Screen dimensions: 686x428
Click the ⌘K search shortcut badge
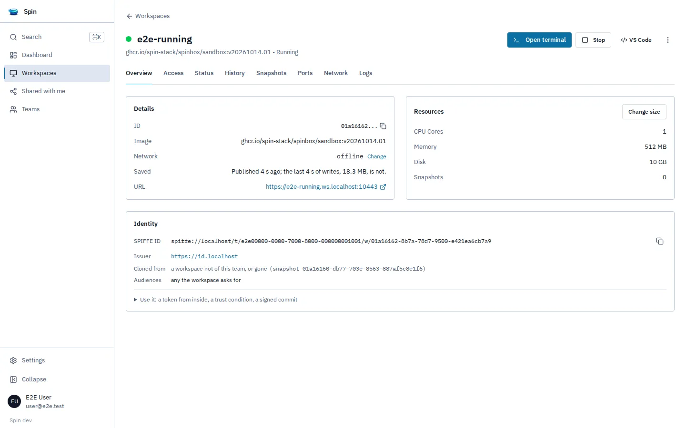tap(97, 37)
